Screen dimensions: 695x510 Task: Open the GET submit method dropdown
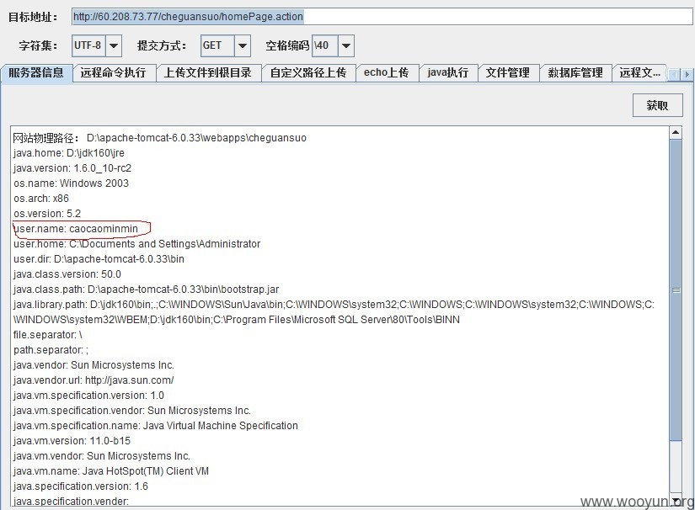click(x=242, y=45)
